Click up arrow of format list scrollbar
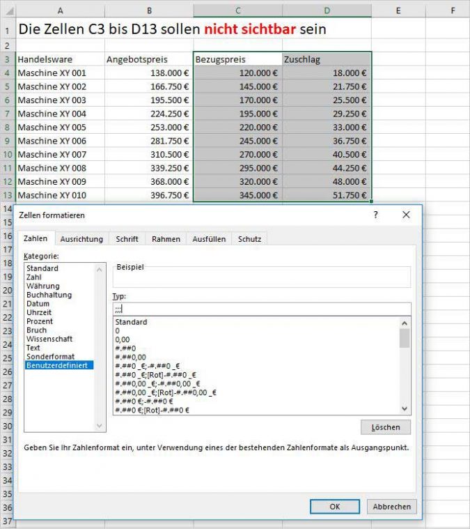The image size is (470, 529). 405,323
